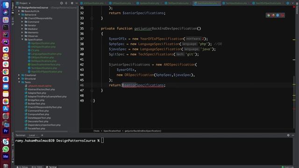Click the SpecificationTest breadcrumb

coord(112,131)
